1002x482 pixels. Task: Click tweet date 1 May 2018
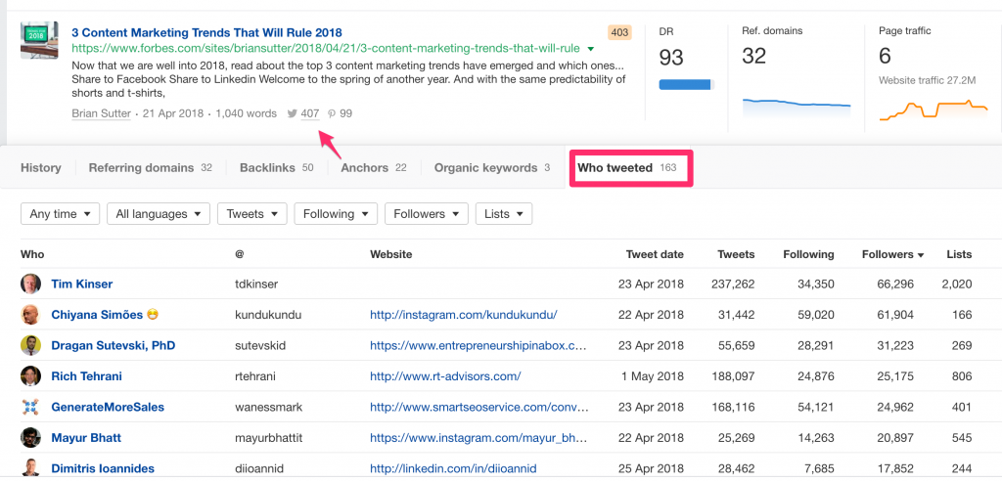pyautogui.click(x=653, y=376)
